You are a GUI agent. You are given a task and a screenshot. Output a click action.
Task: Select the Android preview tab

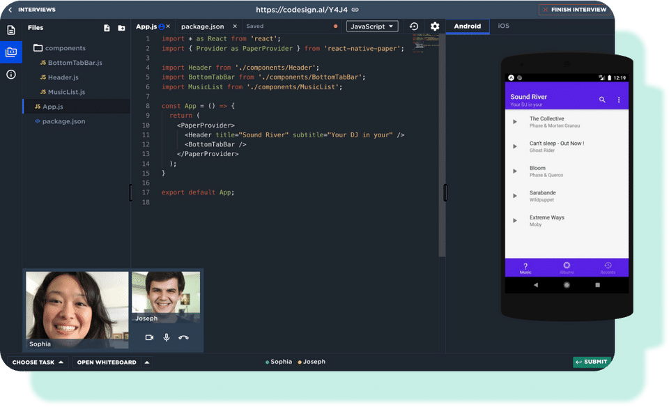467,26
